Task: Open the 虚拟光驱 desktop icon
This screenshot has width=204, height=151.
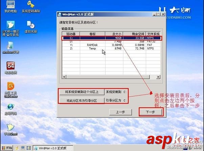Action: (x=31, y=27)
